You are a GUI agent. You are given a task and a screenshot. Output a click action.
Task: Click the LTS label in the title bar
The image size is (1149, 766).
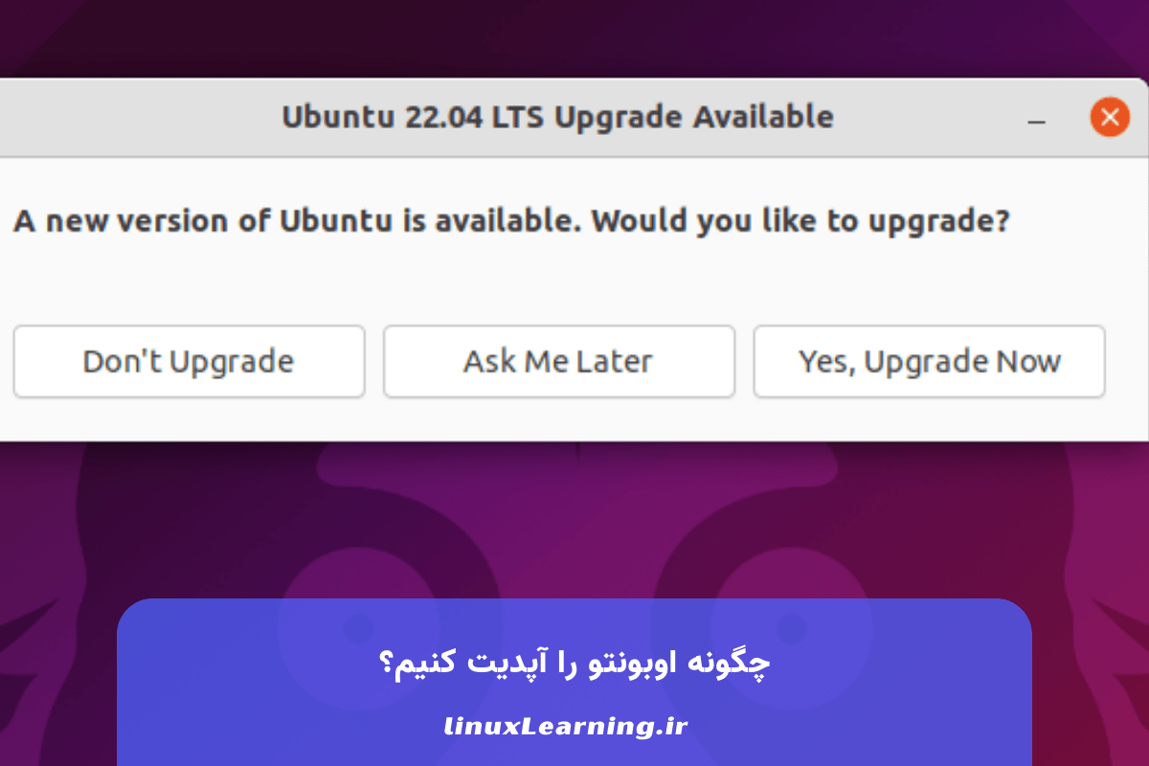coord(518,117)
